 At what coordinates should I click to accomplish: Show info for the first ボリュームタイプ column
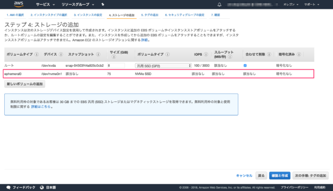[37, 55]
